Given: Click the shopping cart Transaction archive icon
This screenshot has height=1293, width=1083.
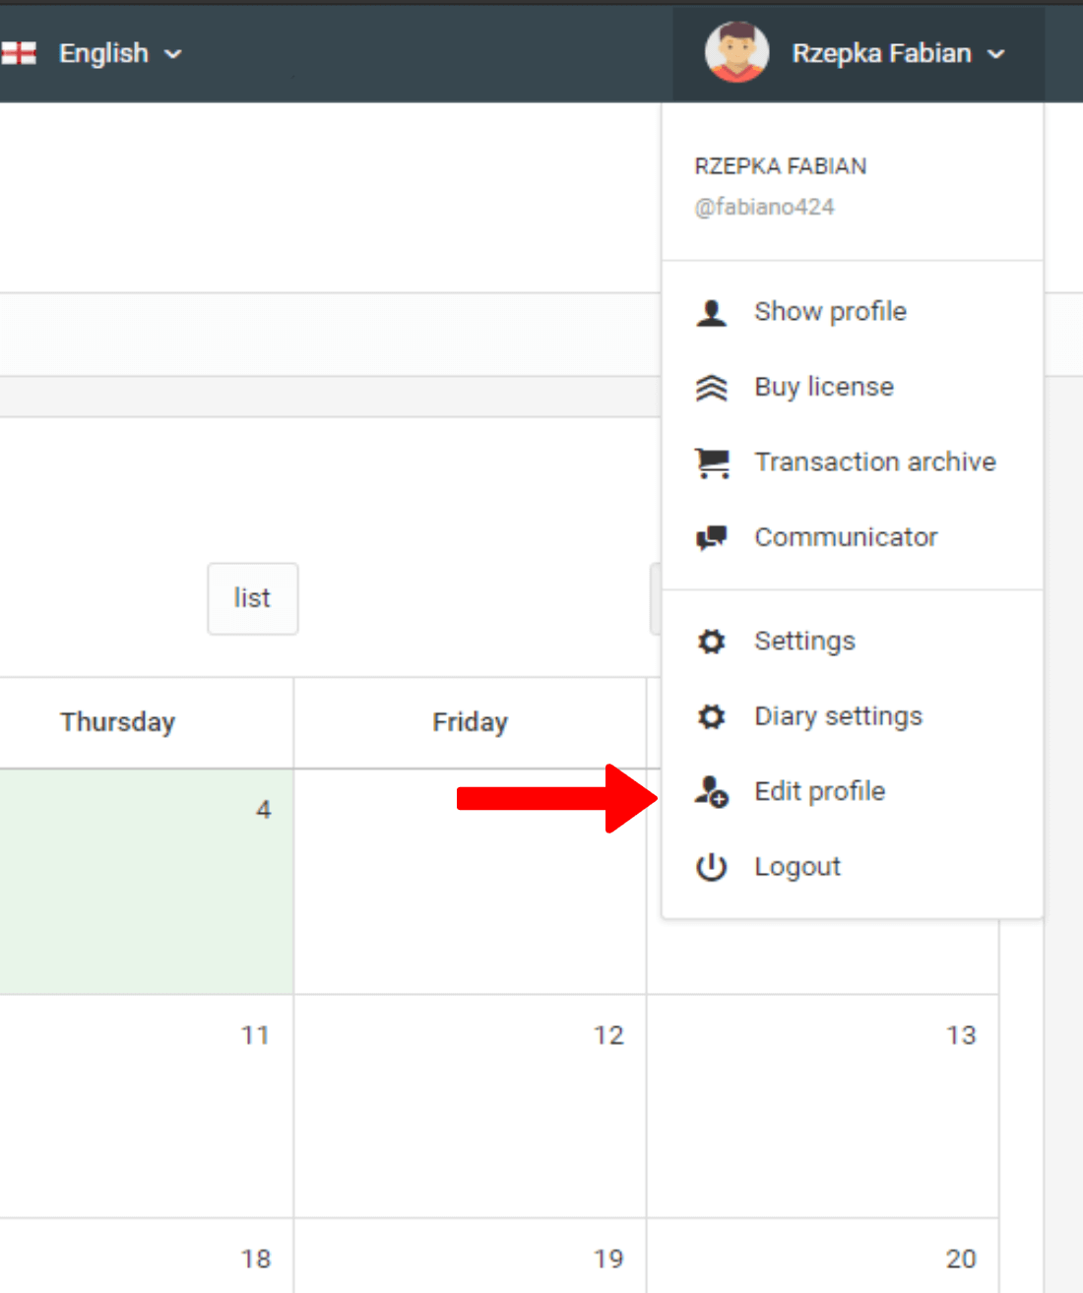Looking at the screenshot, I should 711,462.
